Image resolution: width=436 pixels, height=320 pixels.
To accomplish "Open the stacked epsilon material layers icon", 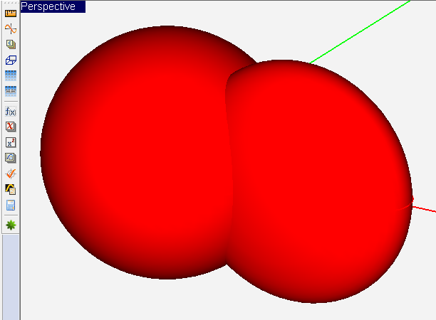I will click(x=11, y=44).
